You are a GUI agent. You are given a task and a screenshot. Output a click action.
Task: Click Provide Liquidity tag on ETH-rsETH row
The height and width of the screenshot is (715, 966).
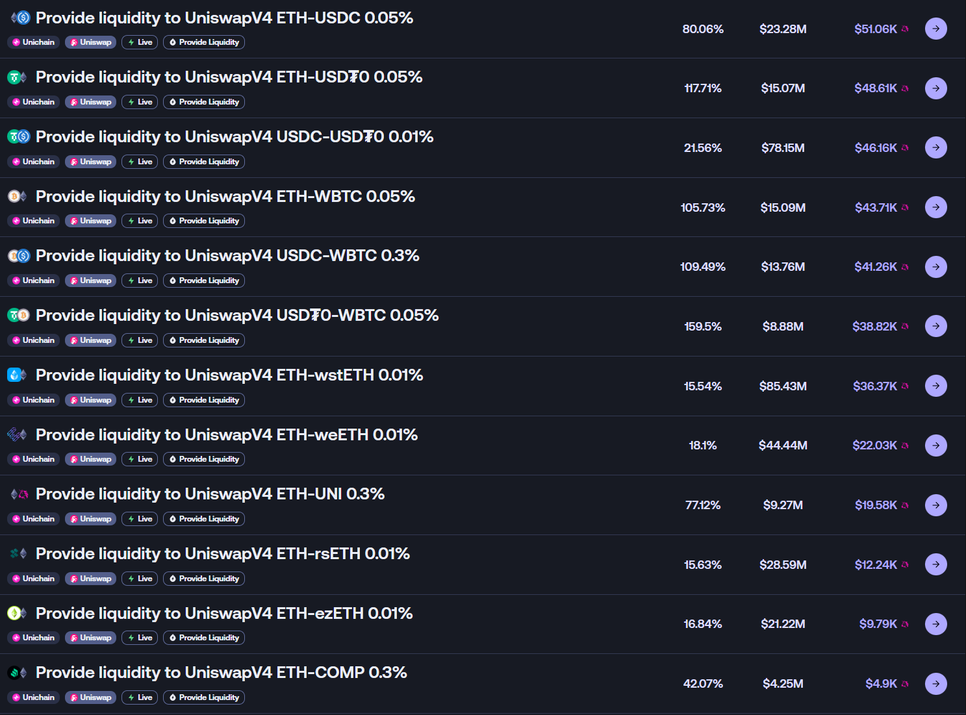204,579
